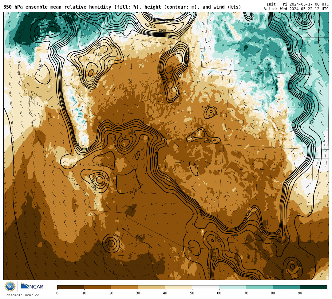Viewport: 332px width, 299px height.
Task: Click the NSF logo emblem
Action: click(x=10, y=286)
